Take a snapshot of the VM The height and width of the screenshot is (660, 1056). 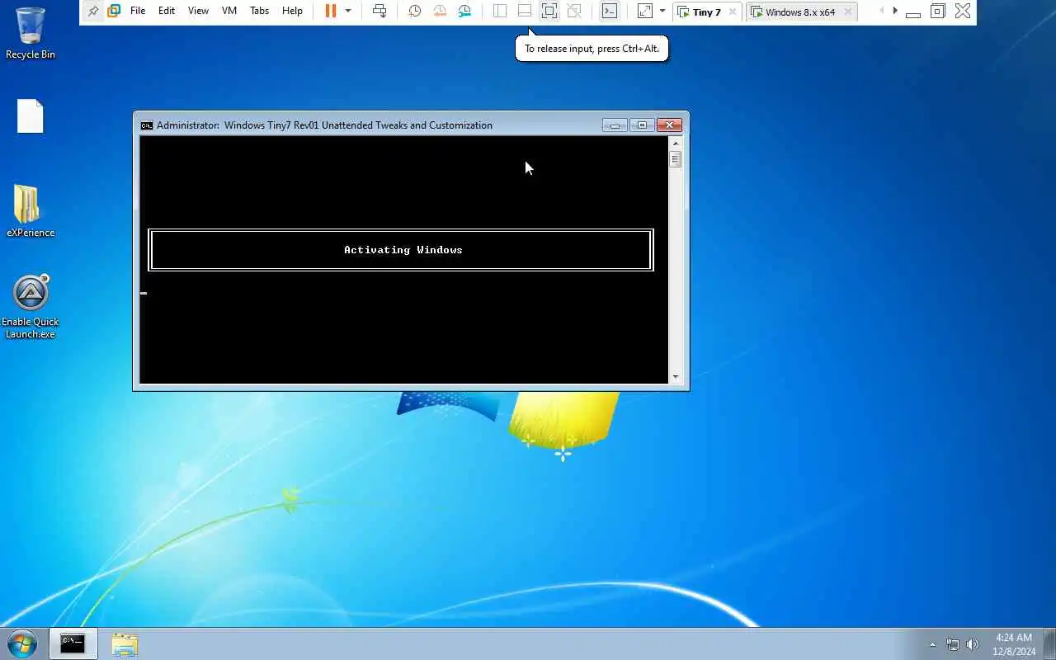(415, 11)
